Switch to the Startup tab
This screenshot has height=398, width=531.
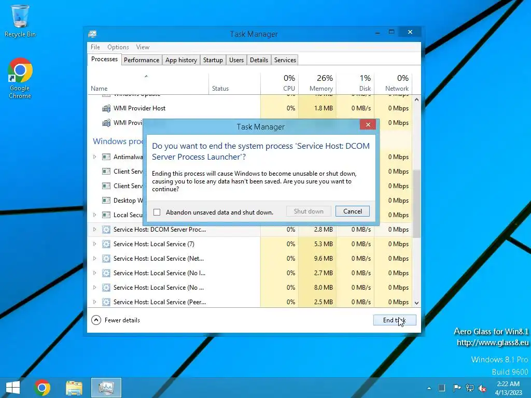pyautogui.click(x=213, y=60)
